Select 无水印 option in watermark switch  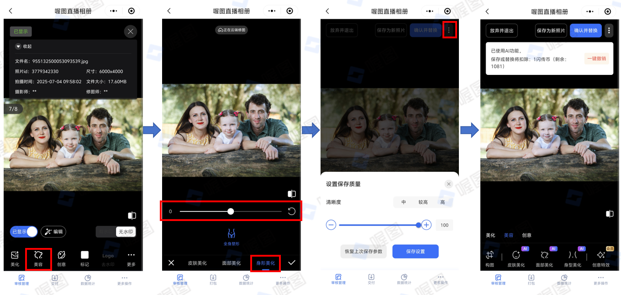[x=126, y=232]
